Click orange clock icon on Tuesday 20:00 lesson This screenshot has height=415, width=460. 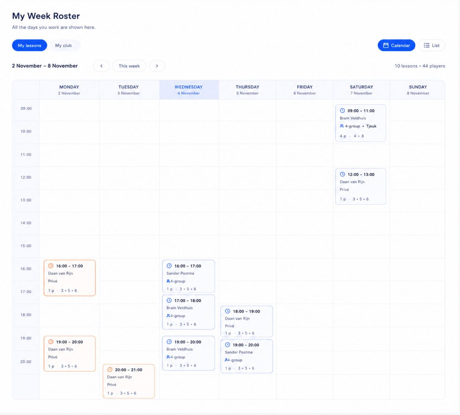110,370
